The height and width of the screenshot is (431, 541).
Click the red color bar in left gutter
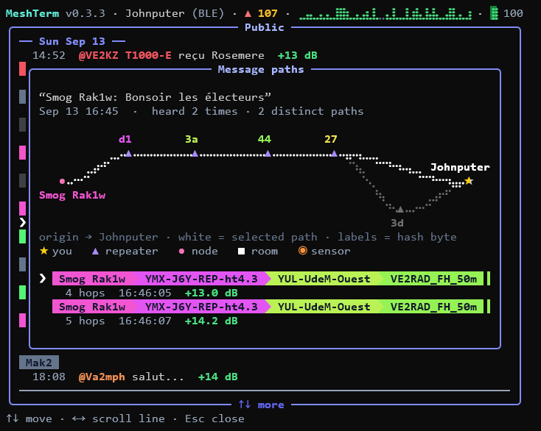(x=22, y=68)
